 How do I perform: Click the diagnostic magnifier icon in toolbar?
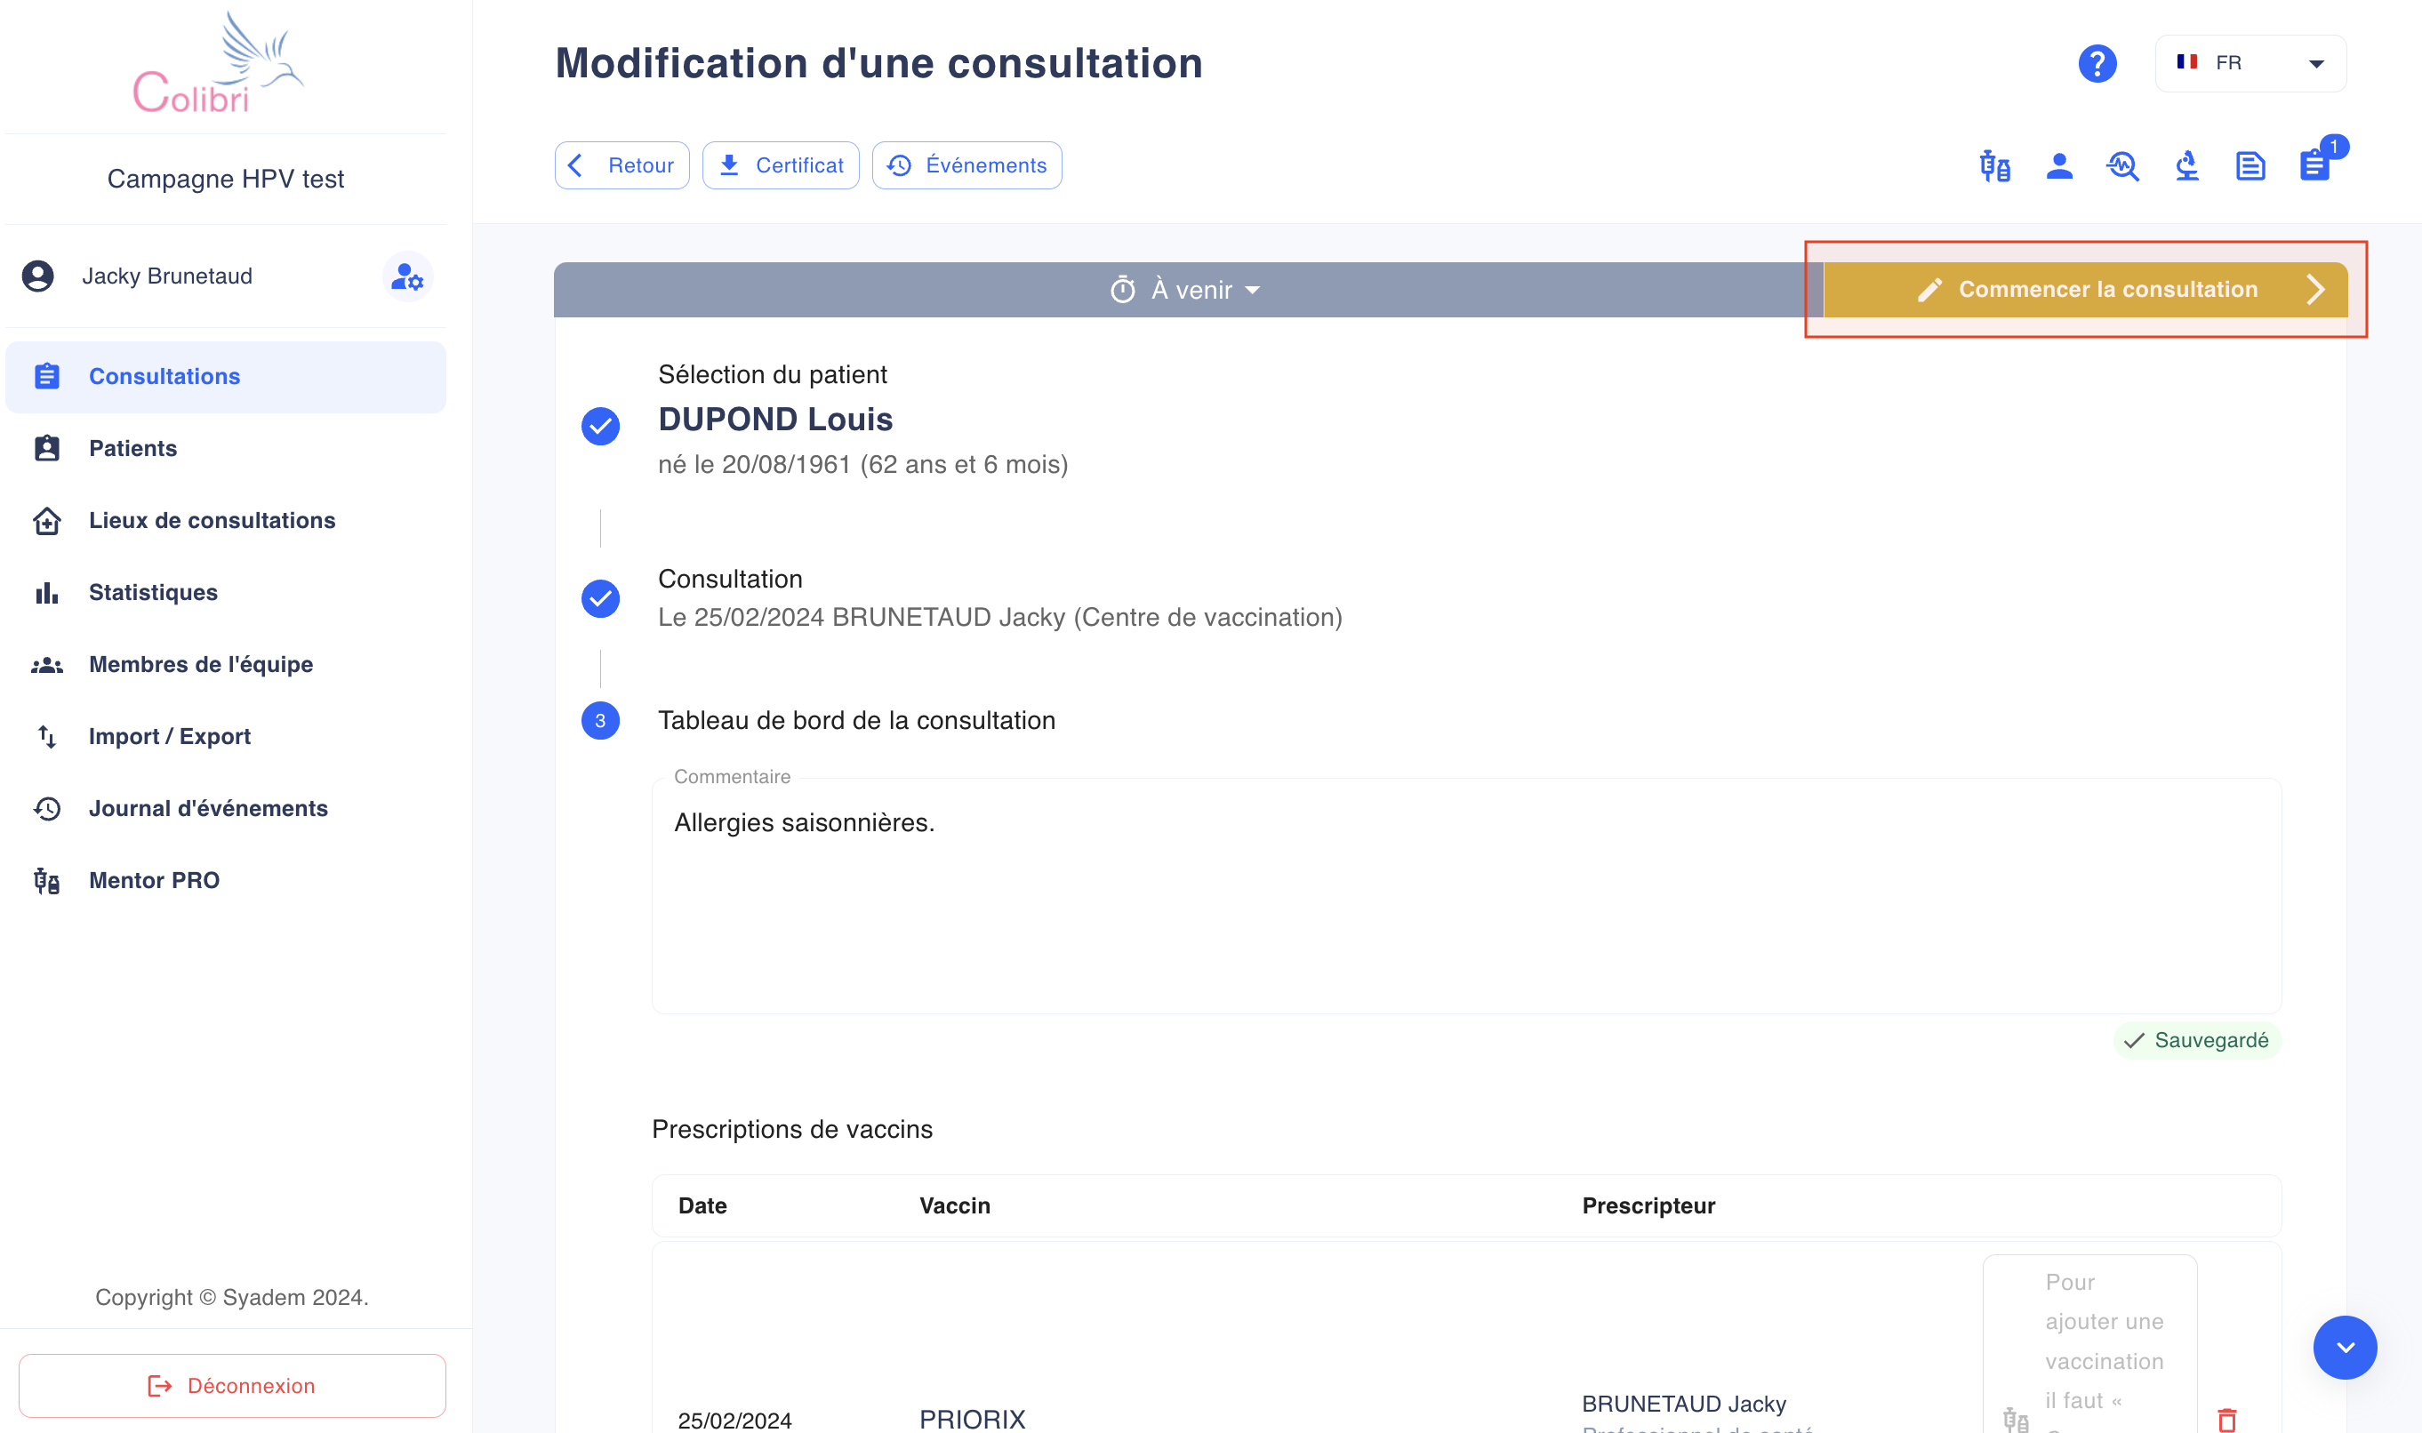(x=2122, y=166)
